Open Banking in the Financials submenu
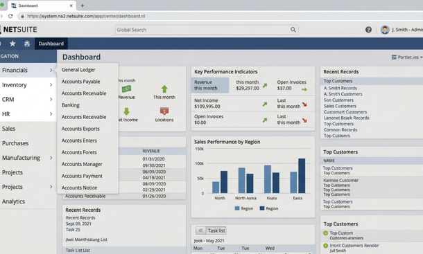 pos(71,105)
